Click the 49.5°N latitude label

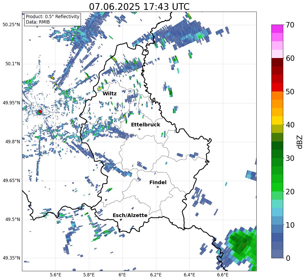click(x=13, y=220)
